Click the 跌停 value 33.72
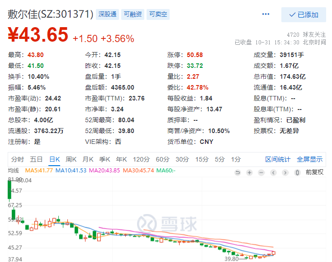Viewport: 332px width, 262px height. [x=195, y=66]
